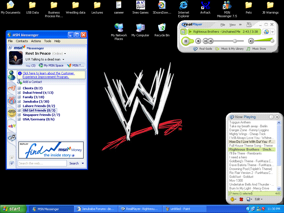Open Real Guide in RealPlayer
Image resolution: width=284 pixels, height=213 pixels.
pos(203,49)
